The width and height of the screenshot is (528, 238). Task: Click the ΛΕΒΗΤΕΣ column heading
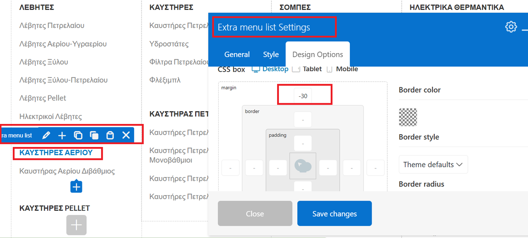tap(37, 7)
